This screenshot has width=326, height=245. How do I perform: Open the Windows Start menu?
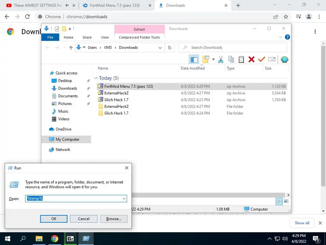click(x=8, y=239)
